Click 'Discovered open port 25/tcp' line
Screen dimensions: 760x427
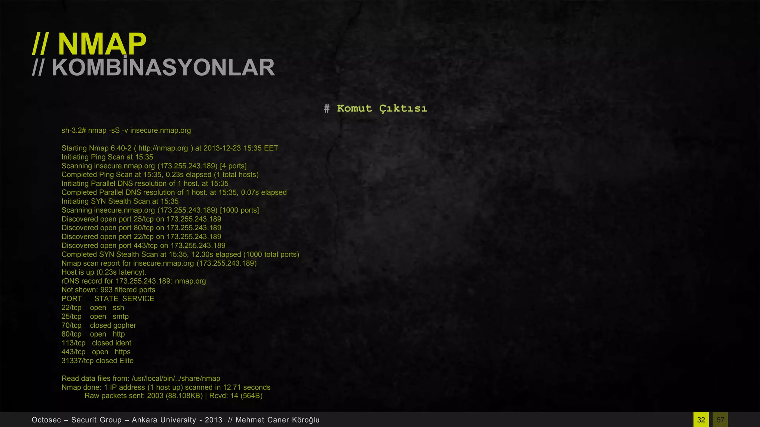click(141, 219)
